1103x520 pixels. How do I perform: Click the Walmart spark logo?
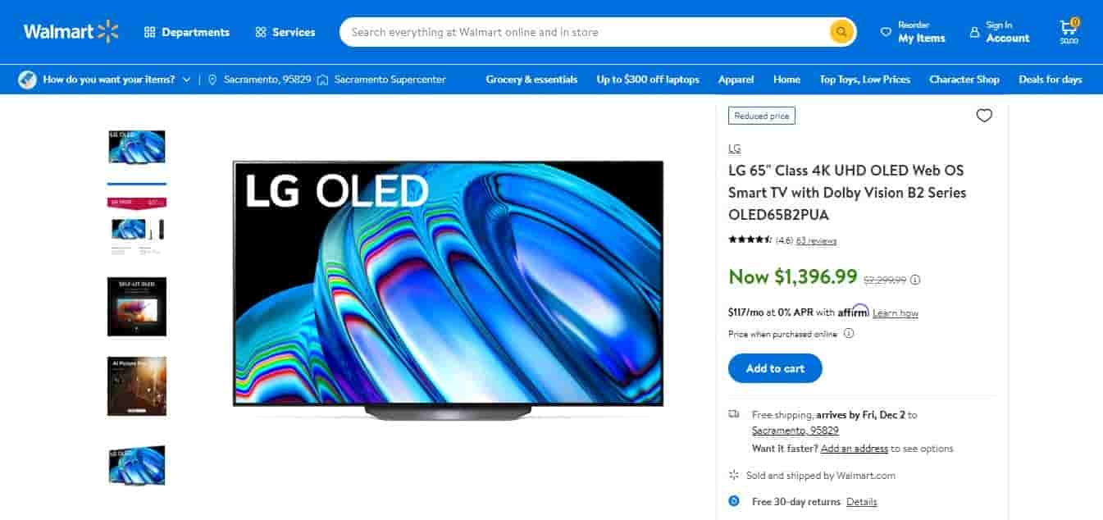click(x=108, y=32)
